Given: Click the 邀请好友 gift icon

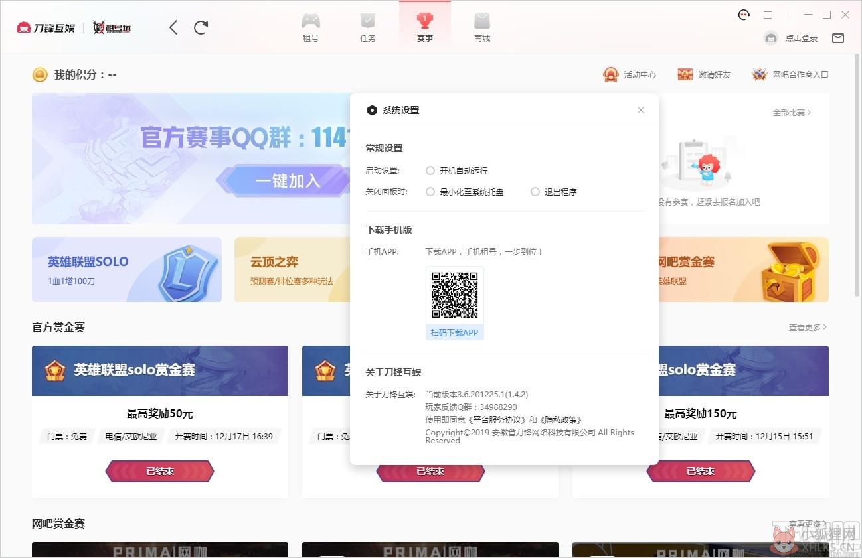Looking at the screenshot, I should point(685,74).
